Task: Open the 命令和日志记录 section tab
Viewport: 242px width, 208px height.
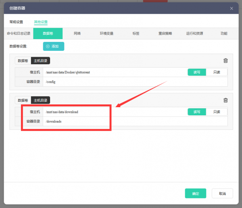Action: [x=19, y=33]
